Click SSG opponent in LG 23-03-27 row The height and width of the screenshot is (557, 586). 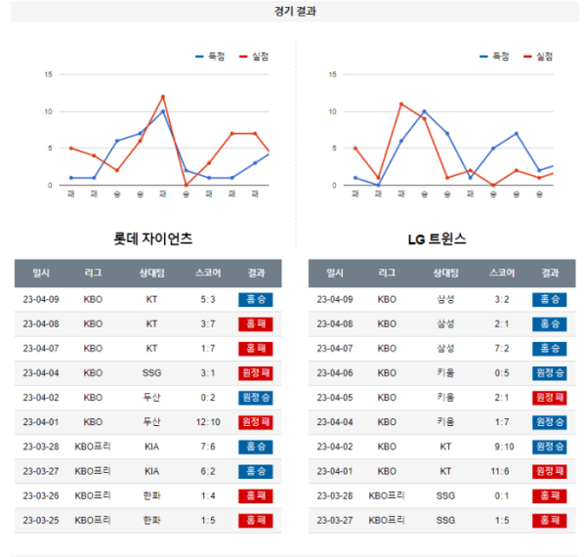(x=446, y=521)
